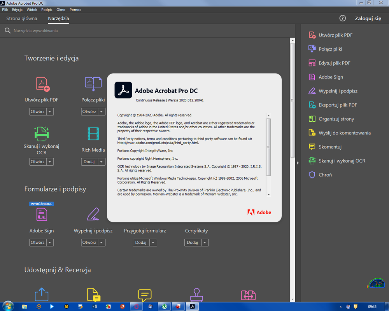Click Otwórz under Utwórz plik PDF

38,112
